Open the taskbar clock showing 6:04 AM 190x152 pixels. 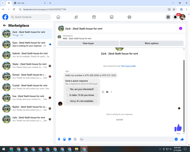click(x=177, y=149)
